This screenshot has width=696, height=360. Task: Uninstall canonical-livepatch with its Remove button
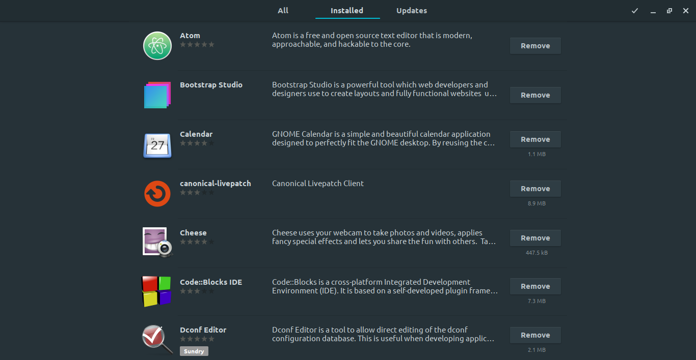(535, 189)
